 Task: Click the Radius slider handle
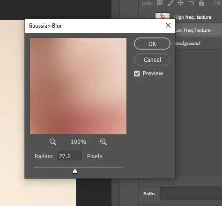tap(75, 171)
